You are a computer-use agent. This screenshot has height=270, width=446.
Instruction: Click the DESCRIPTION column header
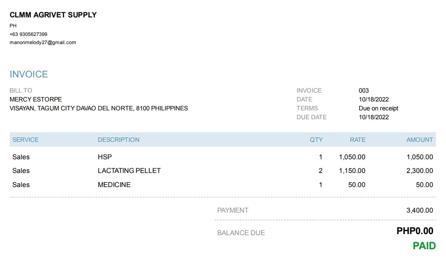click(x=118, y=140)
